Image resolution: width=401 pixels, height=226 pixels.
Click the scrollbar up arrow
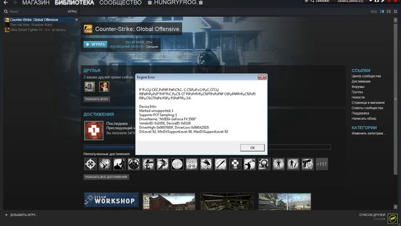pyautogui.click(x=395, y=19)
